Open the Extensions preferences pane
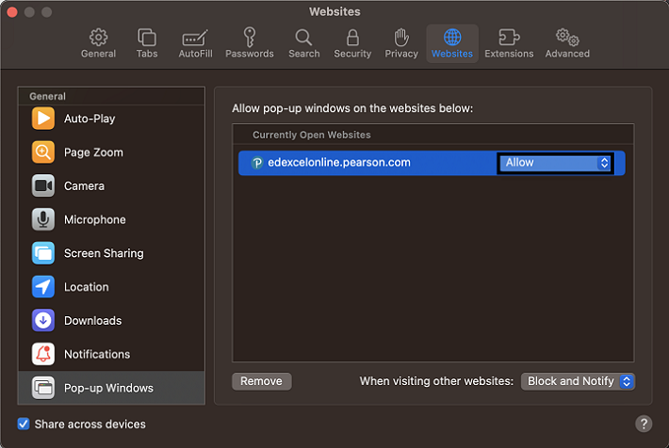Image resolution: width=669 pixels, height=448 pixels. 509,43
